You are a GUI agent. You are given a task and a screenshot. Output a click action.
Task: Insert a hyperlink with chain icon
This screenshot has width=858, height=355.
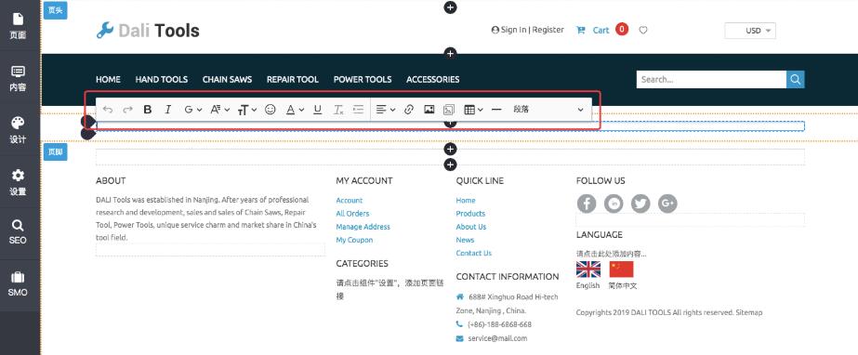coord(409,110)
